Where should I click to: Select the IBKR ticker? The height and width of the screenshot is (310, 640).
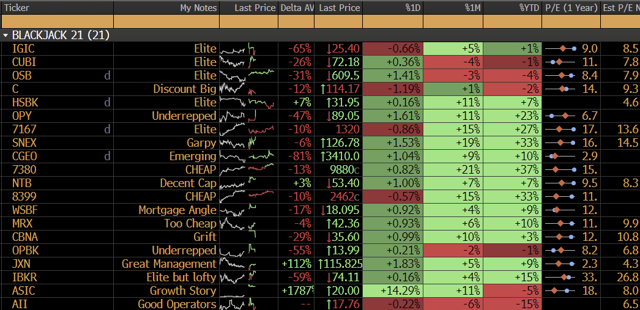coord(24,278)
